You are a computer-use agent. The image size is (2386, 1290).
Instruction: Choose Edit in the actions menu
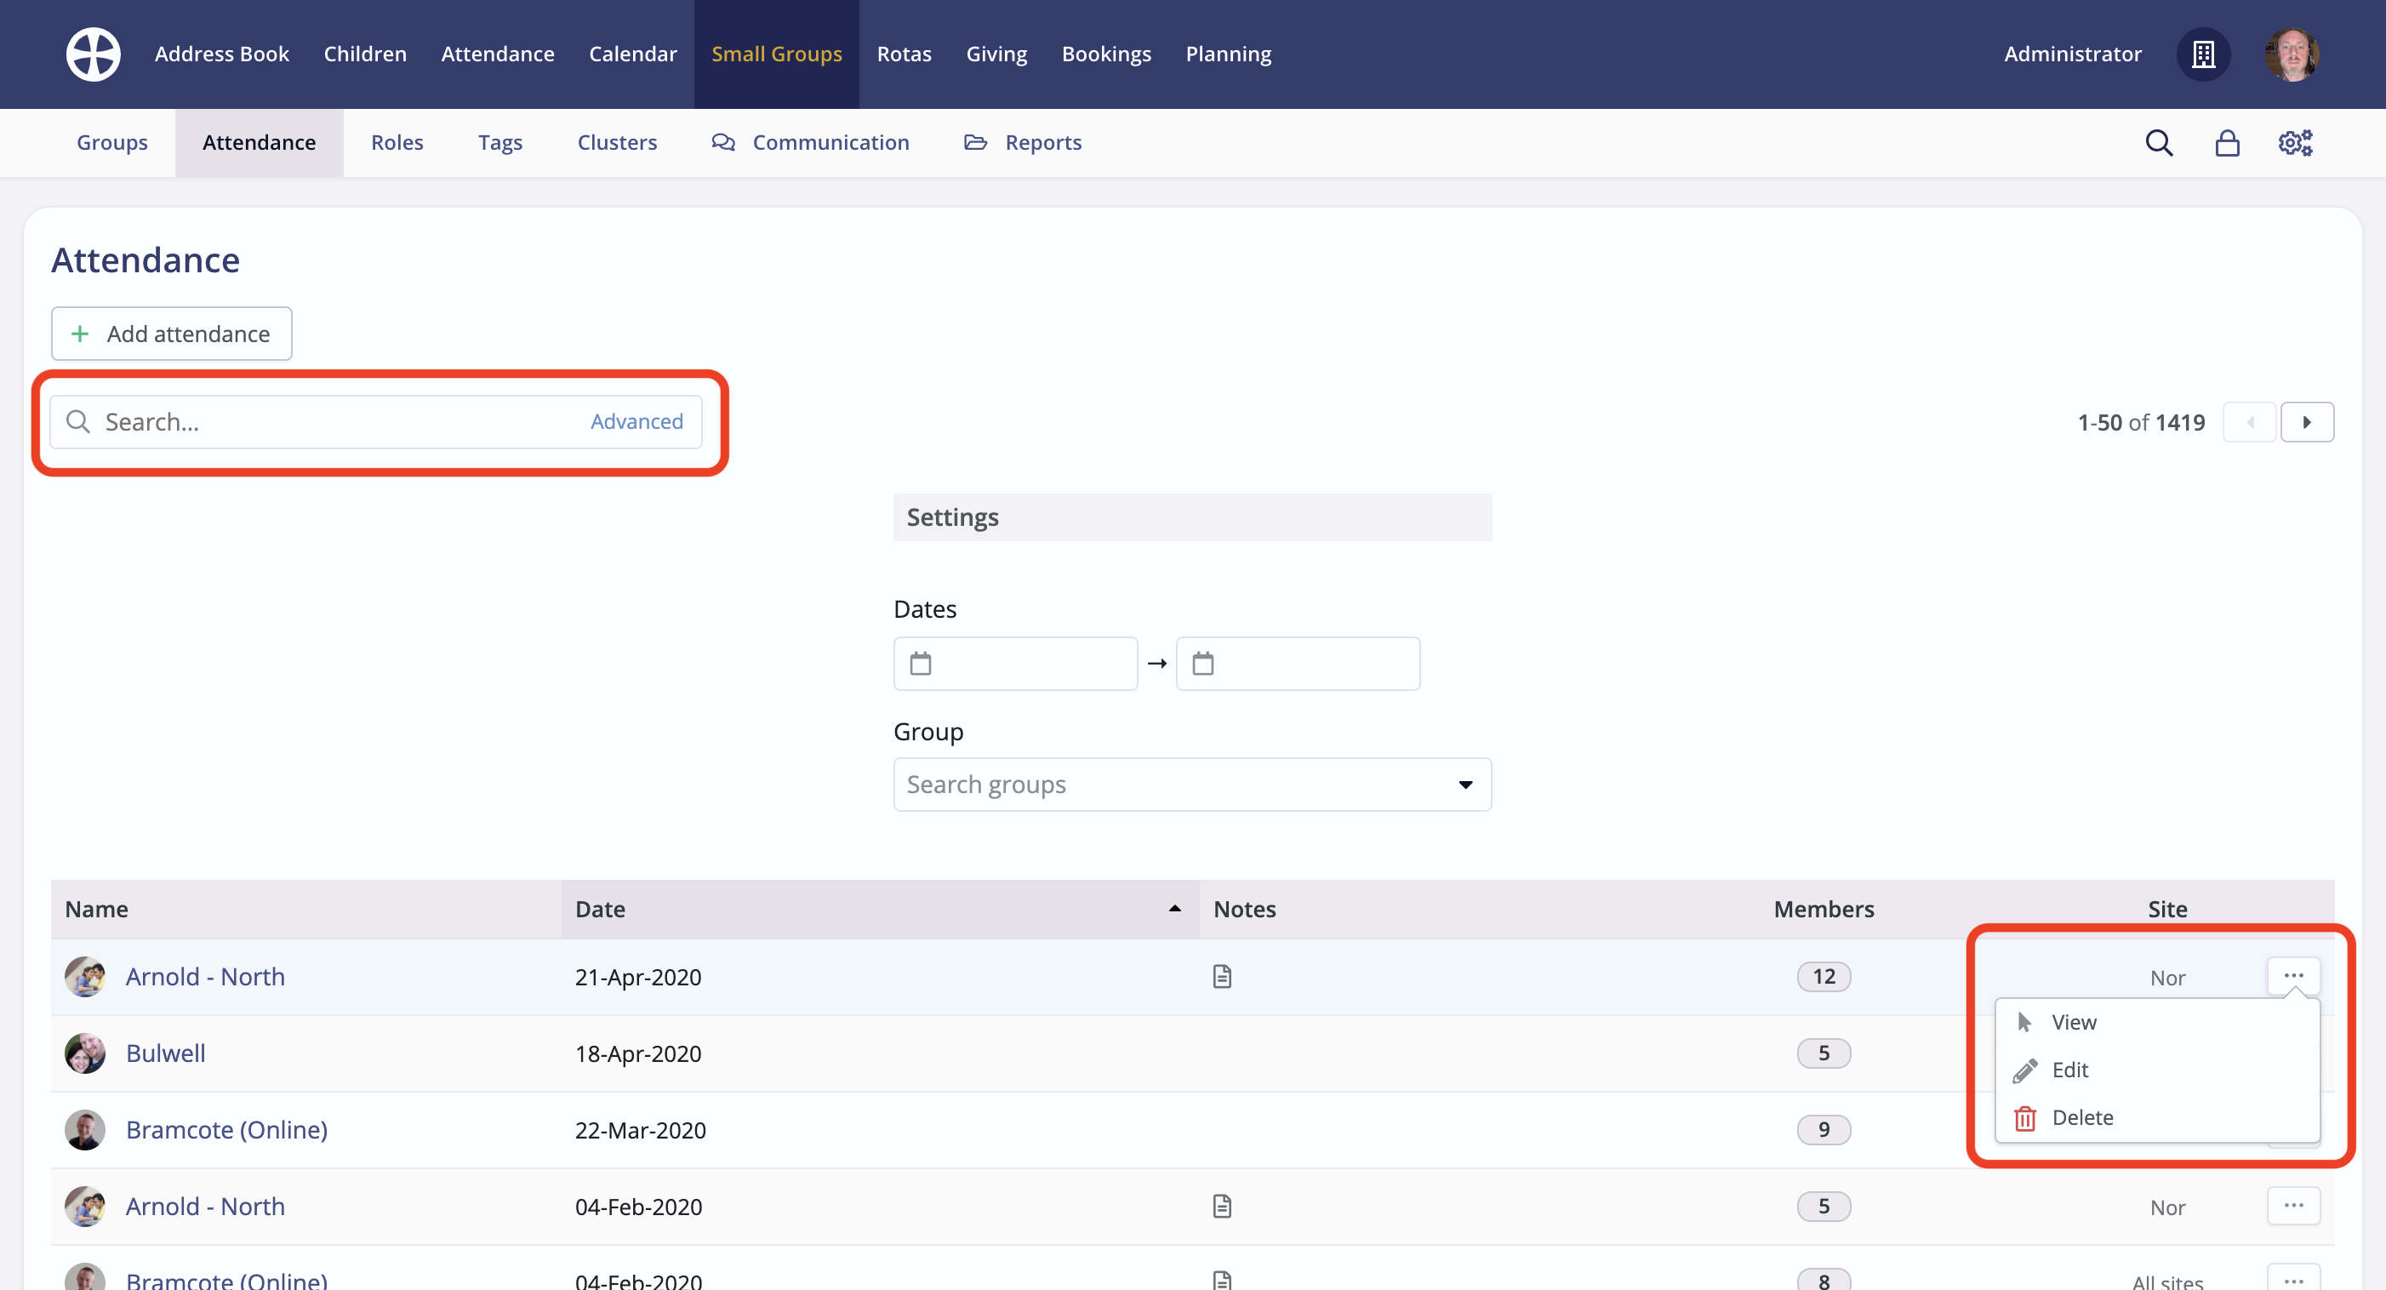click(x=2069, y=1070)
